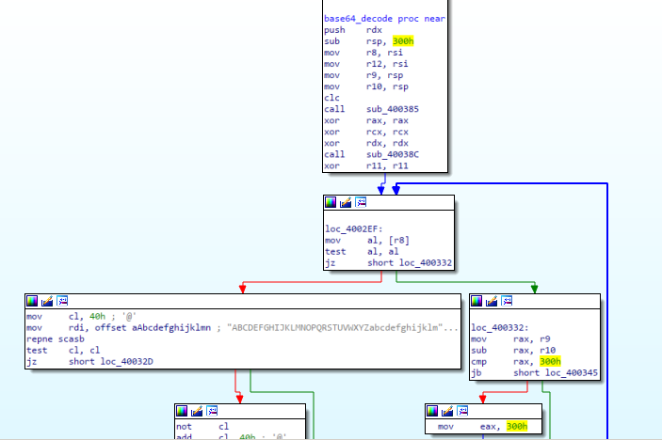This screenshot has width=662, height=440.
Task: Click the edit icon on loc_4002EF block
Action: [345, 202]
